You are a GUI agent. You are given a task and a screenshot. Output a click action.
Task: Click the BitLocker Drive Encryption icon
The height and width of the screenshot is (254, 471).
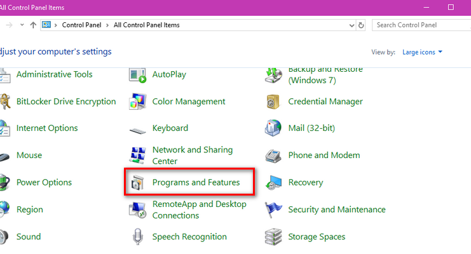(x=5, y=102)
